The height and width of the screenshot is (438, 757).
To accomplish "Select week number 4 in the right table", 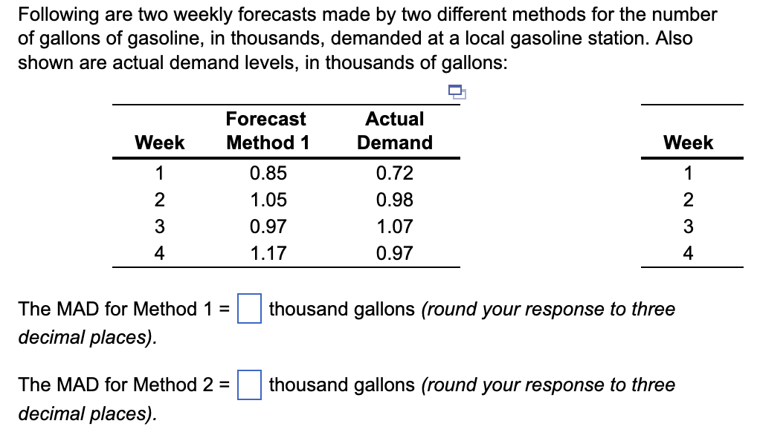I will (689, 253).
